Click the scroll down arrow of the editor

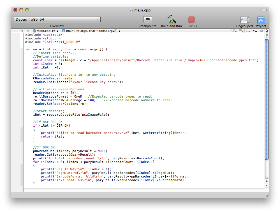click(x=267, y=185)
